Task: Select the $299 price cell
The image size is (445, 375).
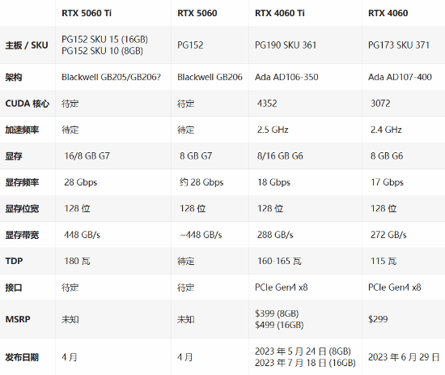Action: (x=378, y=319)
